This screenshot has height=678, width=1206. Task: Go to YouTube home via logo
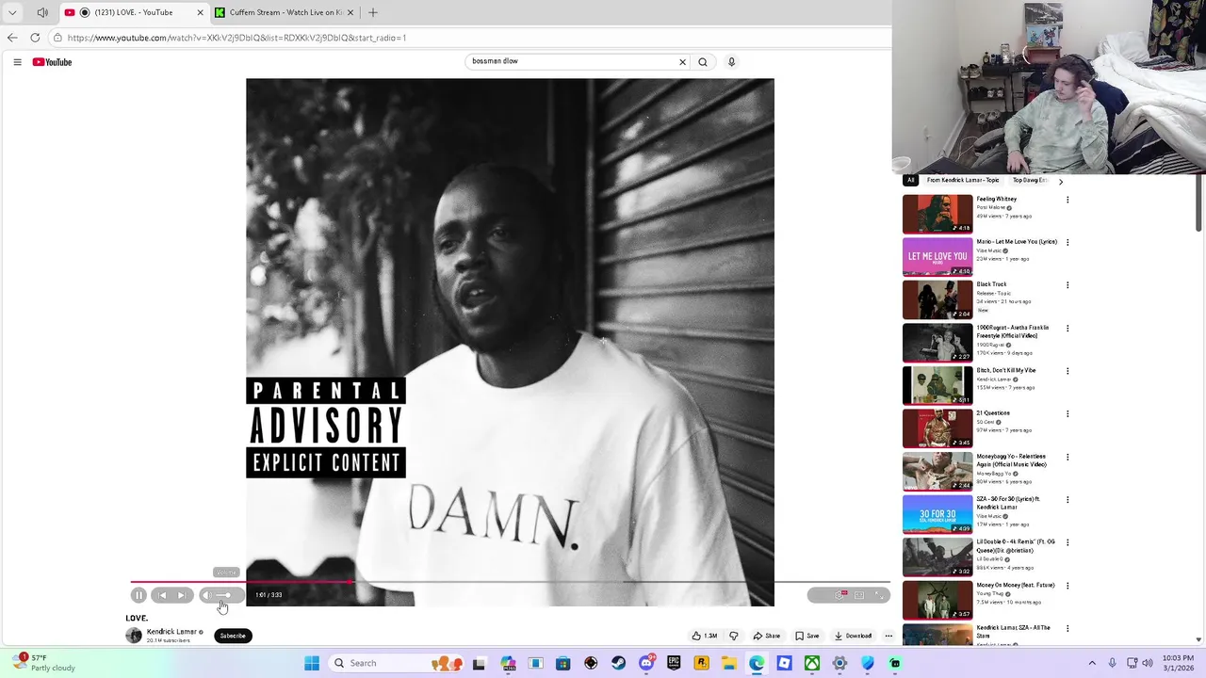click(x=52, y=62)
